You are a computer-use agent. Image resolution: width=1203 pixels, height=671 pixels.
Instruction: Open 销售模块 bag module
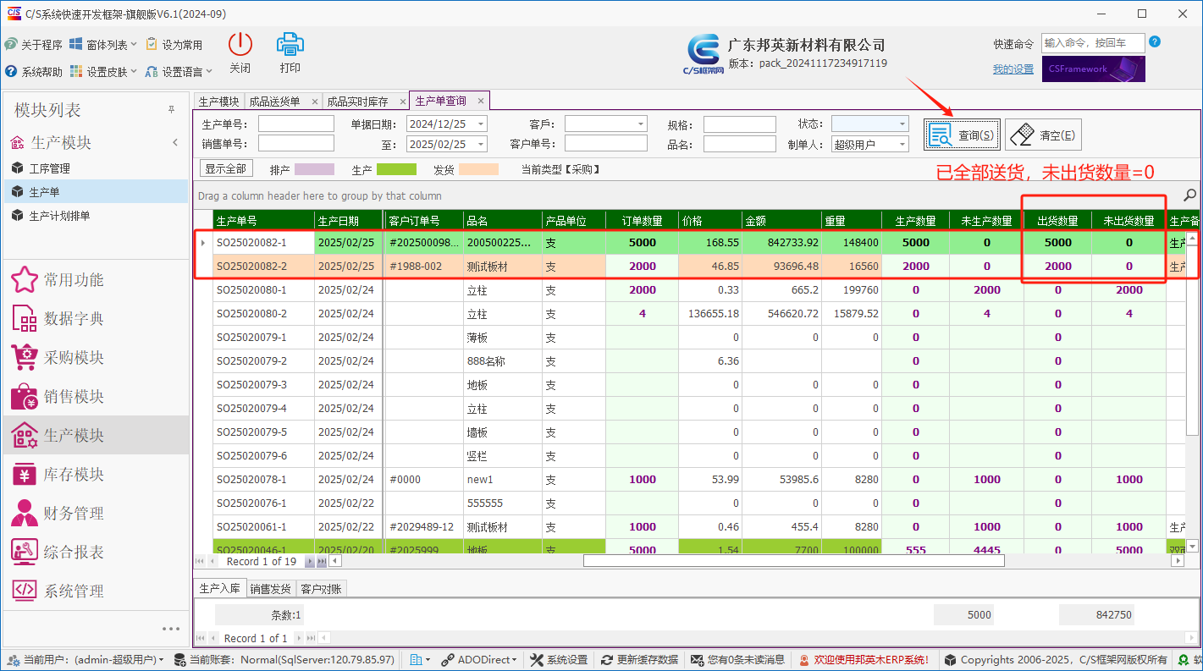(96, 397)
